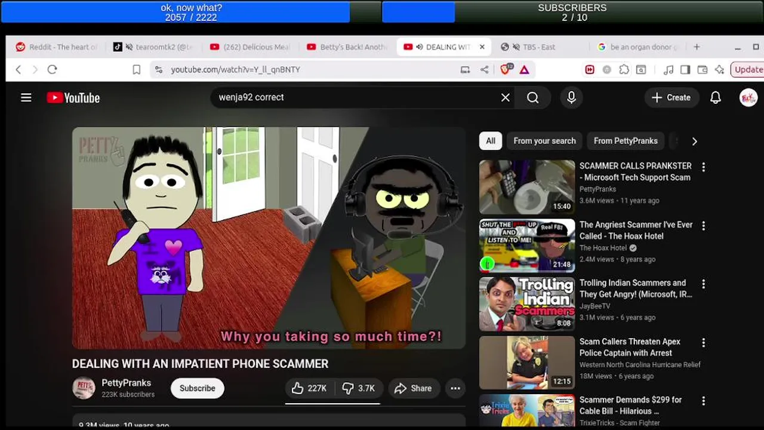The height and width of the screenshot is (430, 764).
Task: Open the PettyPranks channel name link
Action: pyautogui.click(x=126, y=383)
